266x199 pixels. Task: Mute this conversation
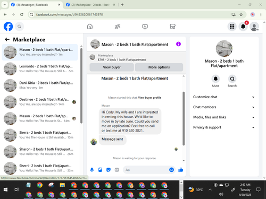coord(215,79)
